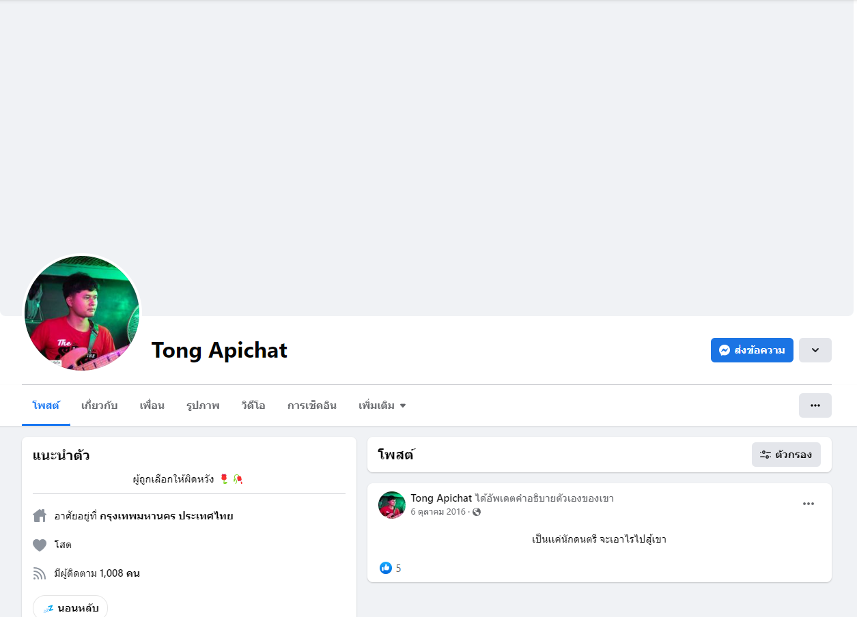Open the post's three-dots options menu
The width and height of the screenshot is (857, 617).
(x=809, y=504)
